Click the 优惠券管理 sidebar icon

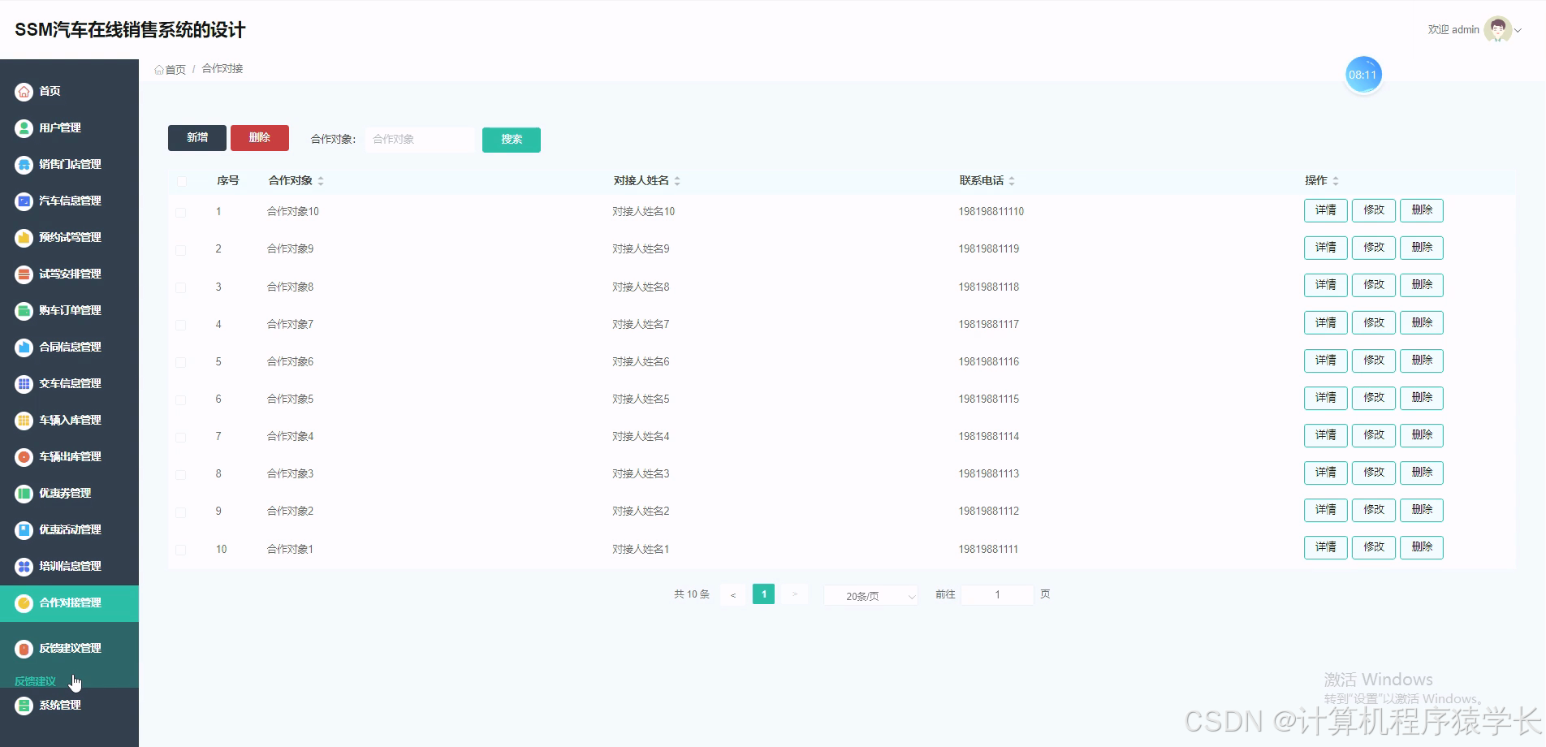(24, 494)
